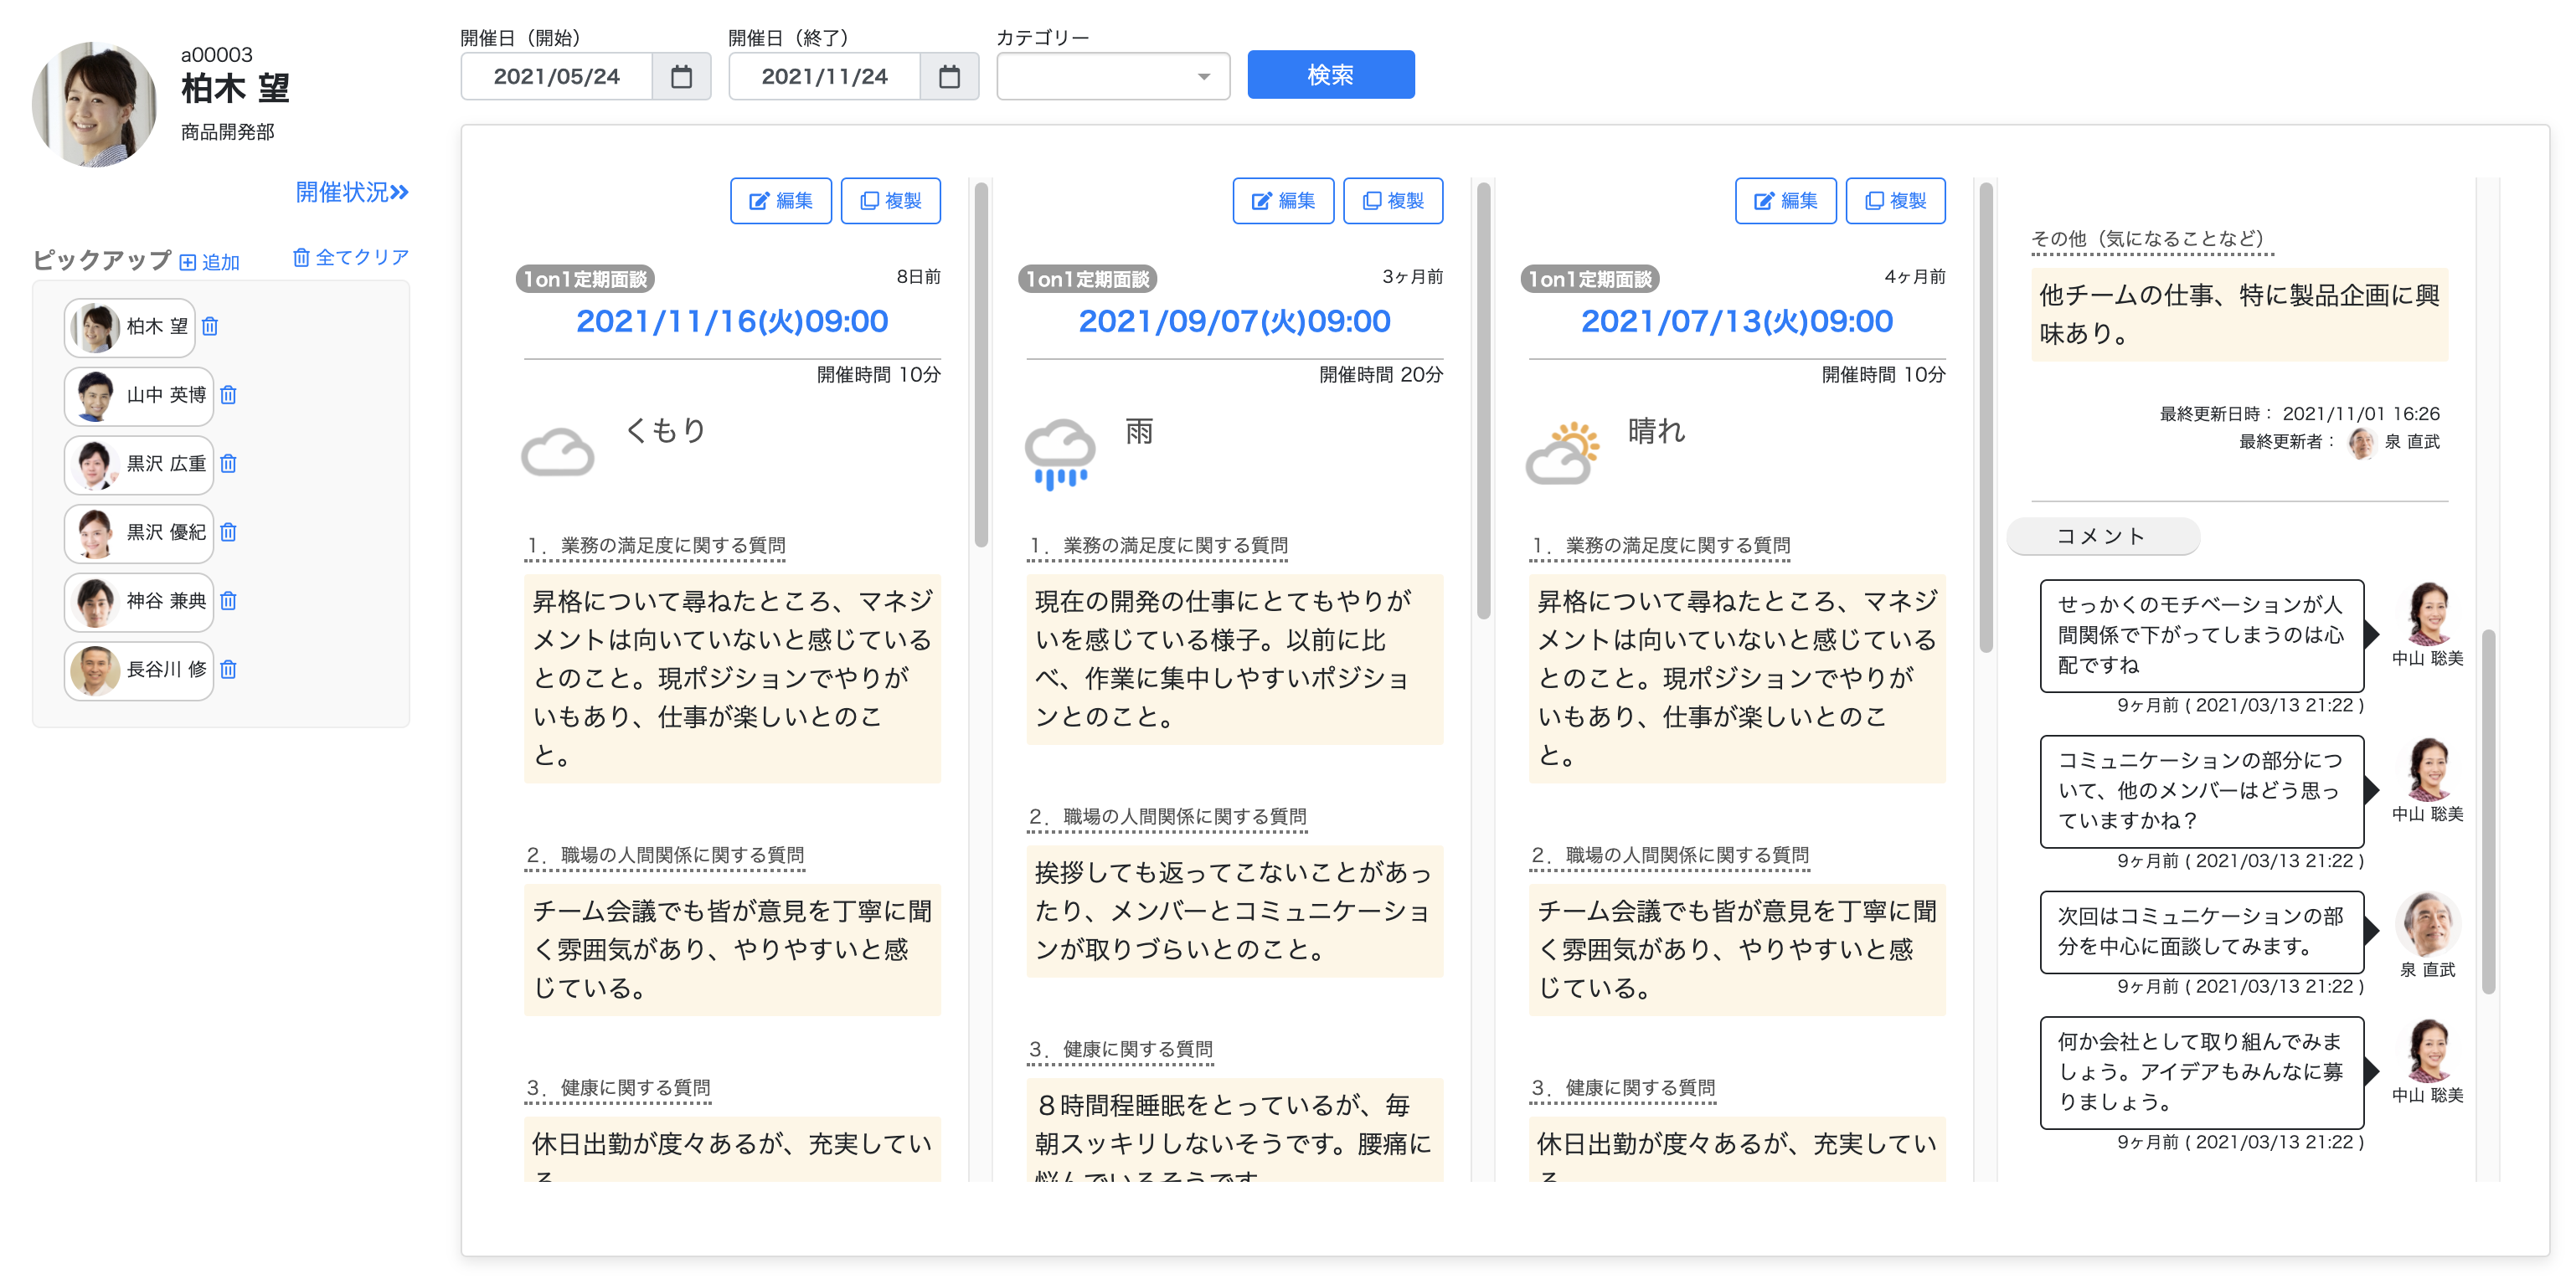Image resolution: width=2576 pixels, height=1284 pixels.
Task: Remove 柏木 望 from pickup list
Action: click(x=210, y=326)
